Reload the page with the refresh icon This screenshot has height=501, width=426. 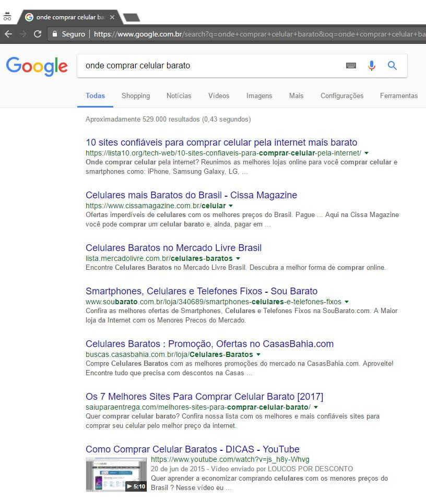click(38, 34)
